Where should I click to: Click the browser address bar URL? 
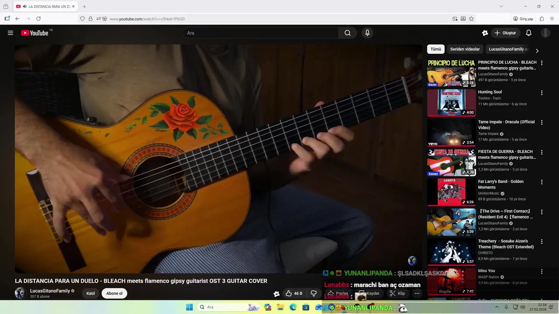(147, 19)
